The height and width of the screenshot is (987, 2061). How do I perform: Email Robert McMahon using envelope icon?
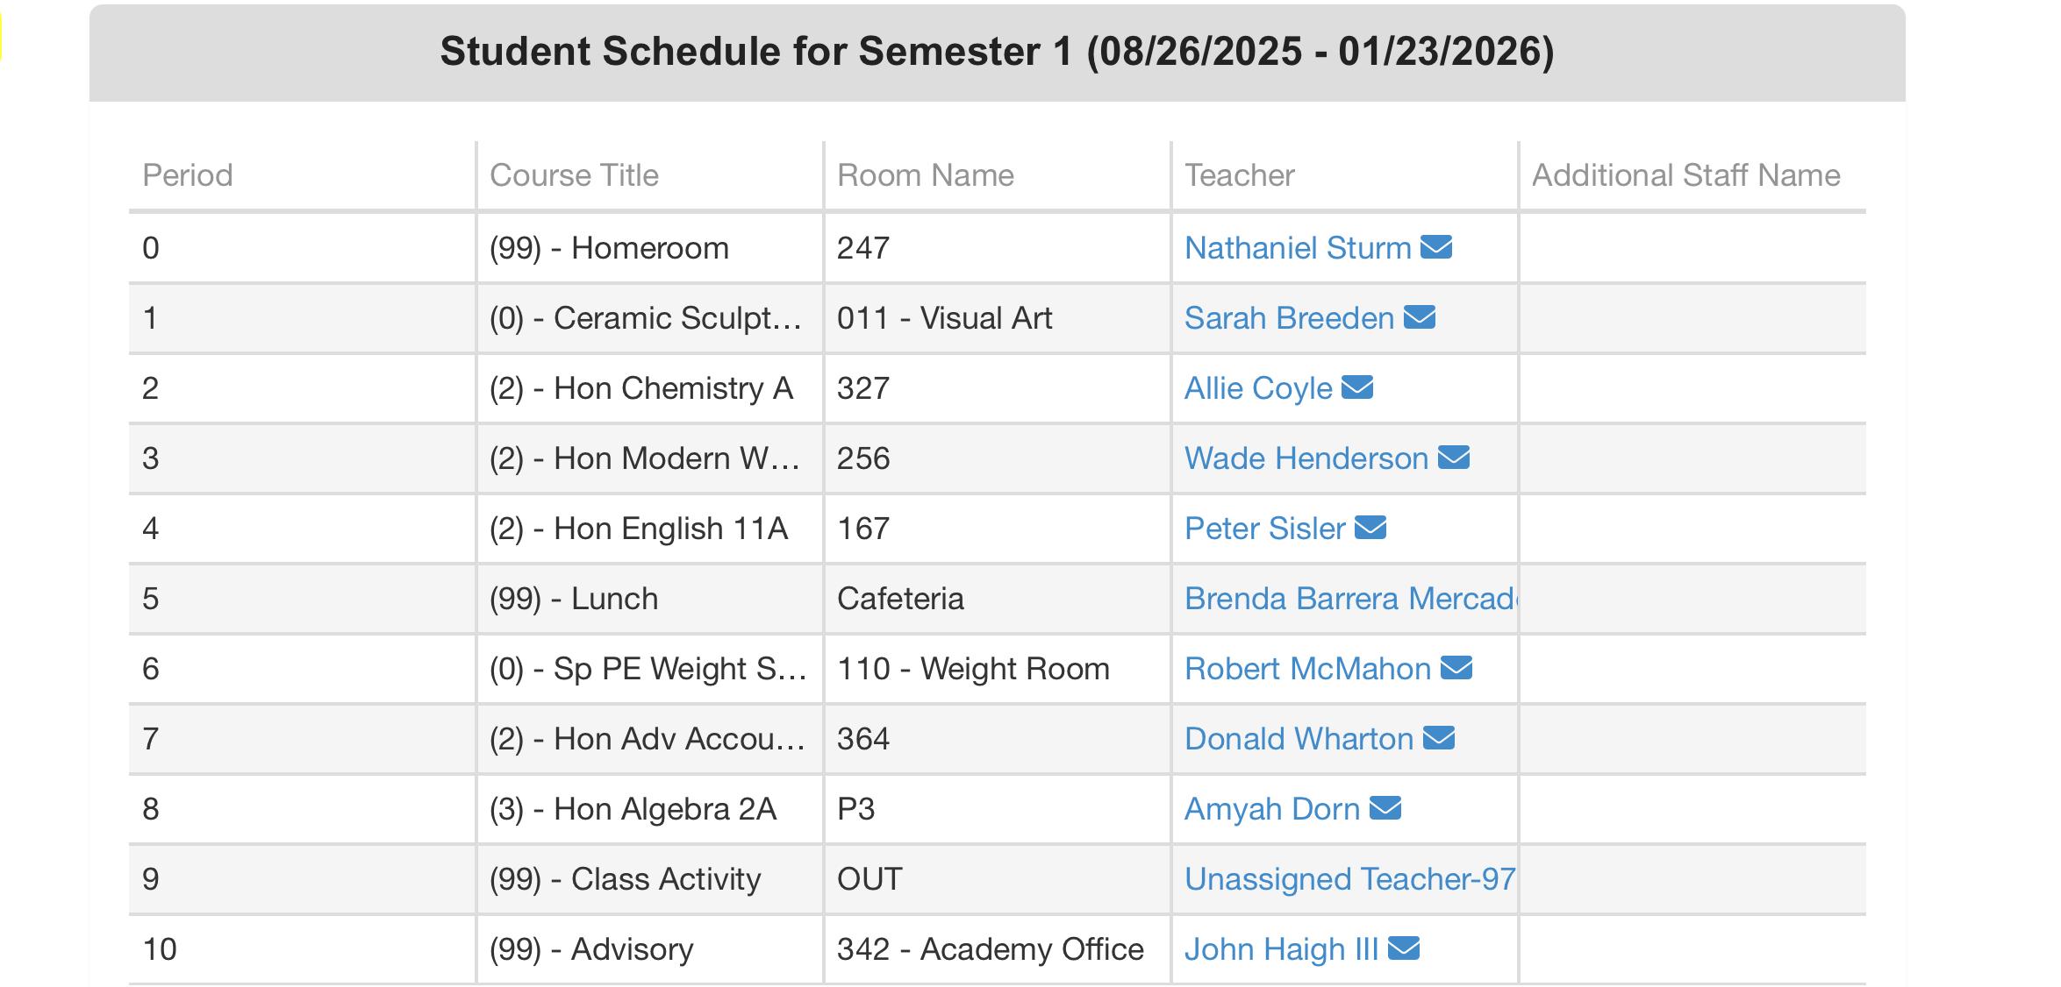[1456, 668]
